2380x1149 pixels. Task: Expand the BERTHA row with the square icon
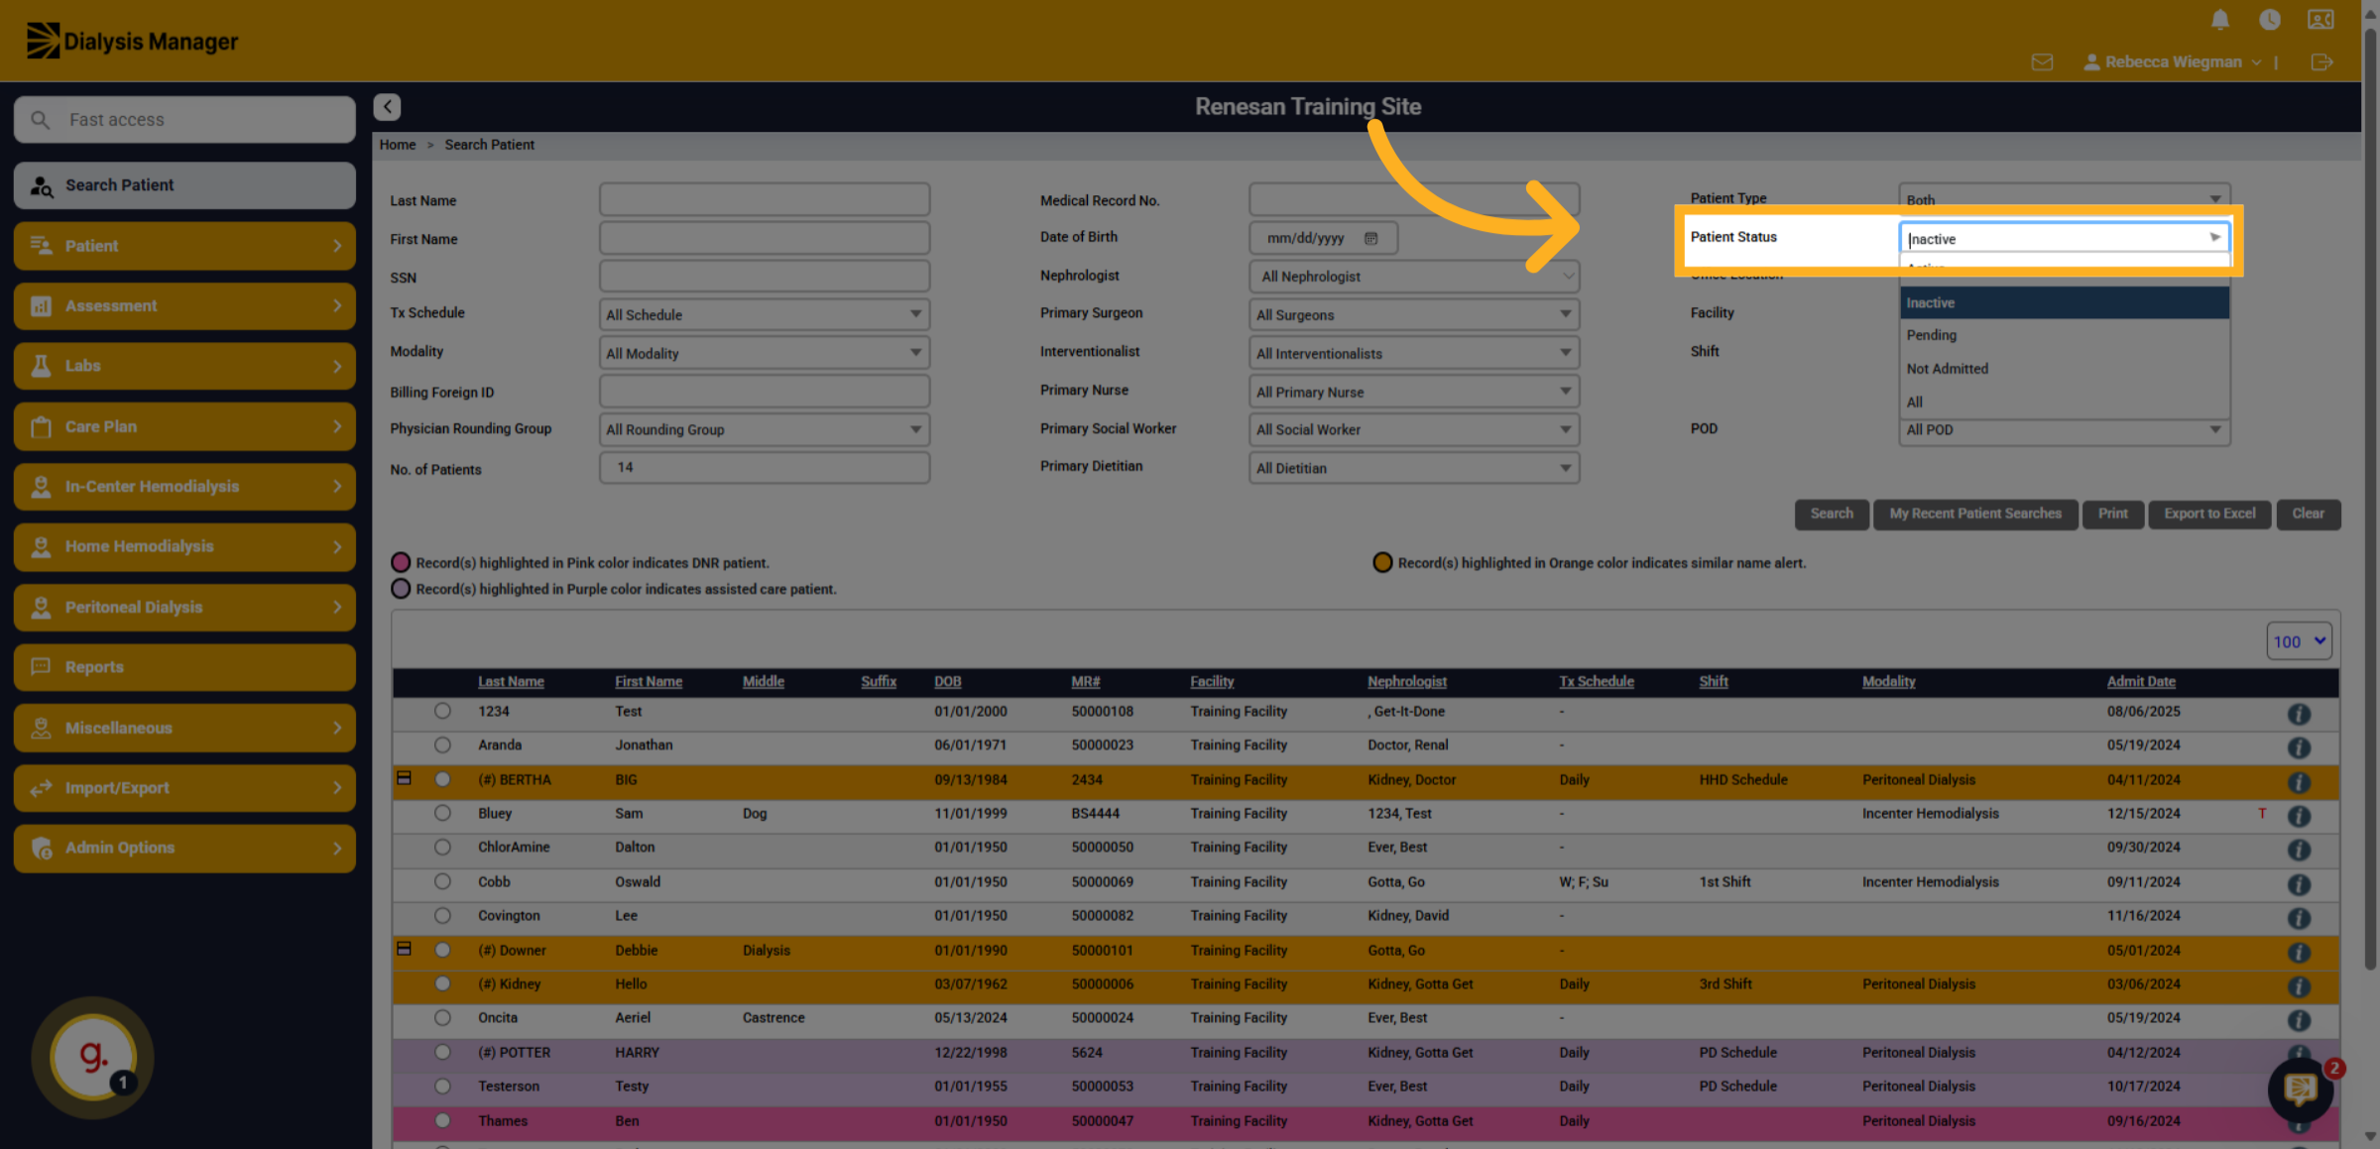point(404,779)
